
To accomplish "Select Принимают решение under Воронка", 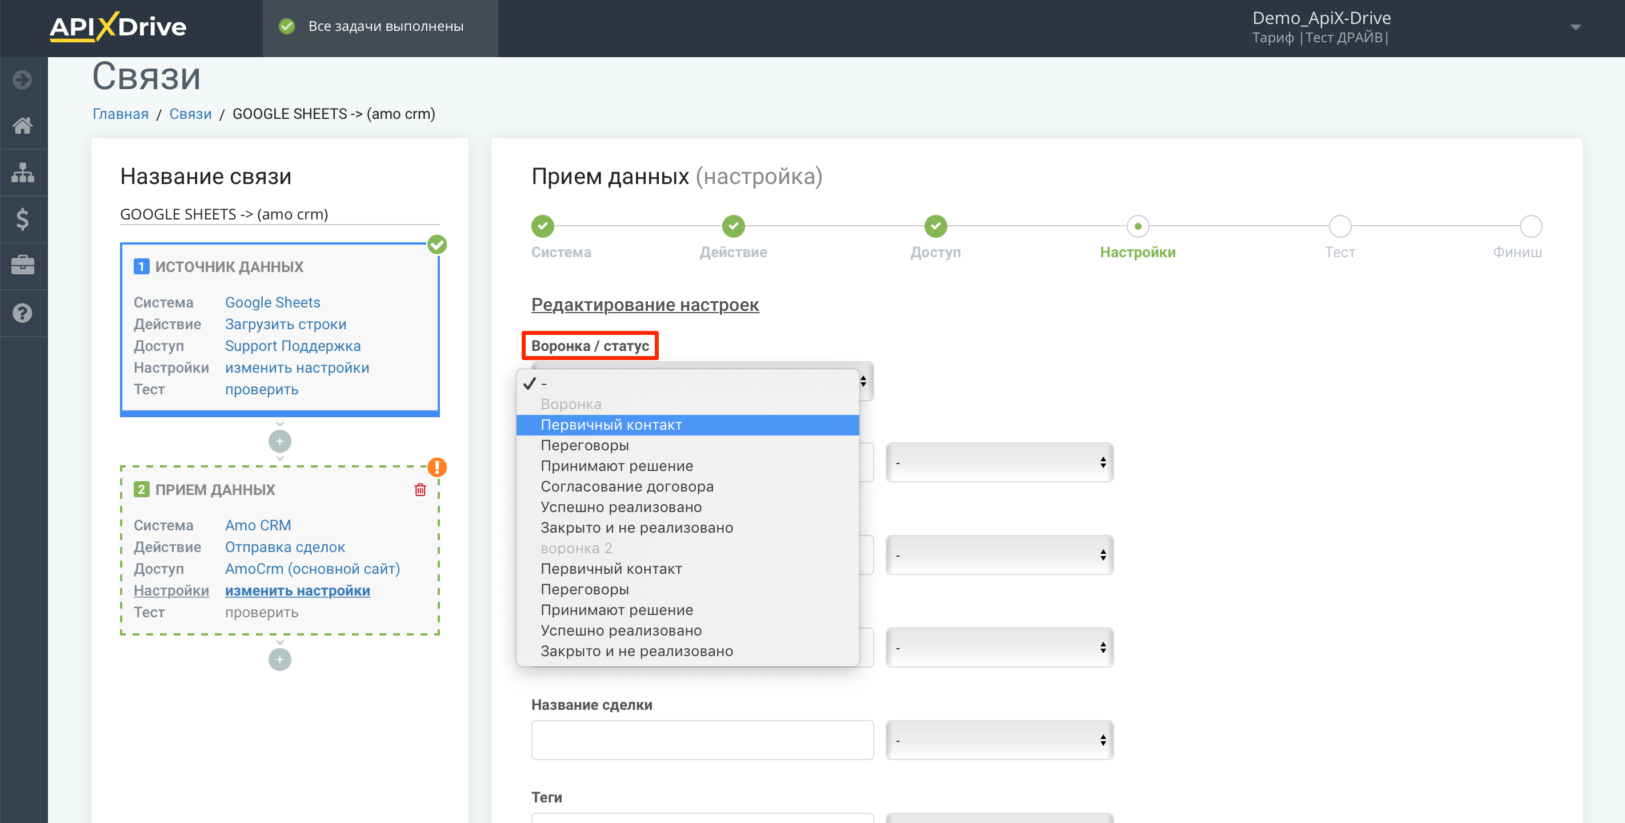I will point(687,466).
